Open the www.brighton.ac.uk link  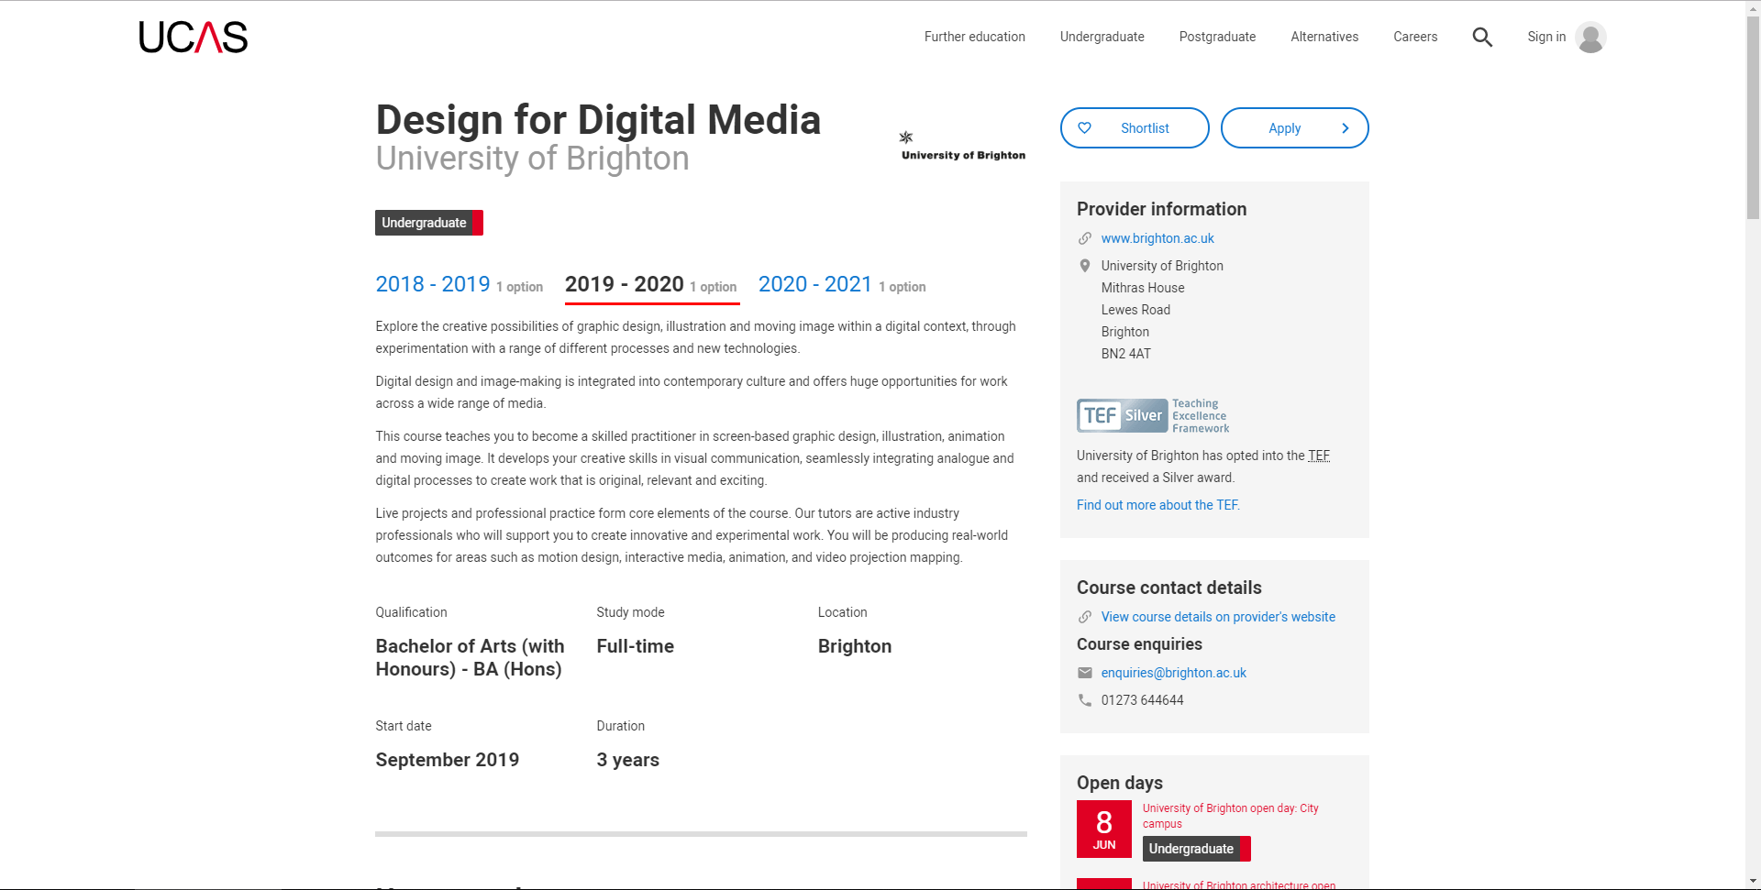coord(1157,238)
